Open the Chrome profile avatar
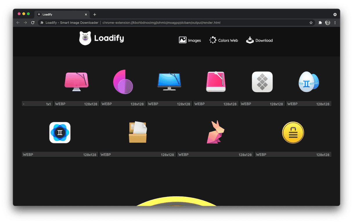This screenshot has width=353, height=223. (x=328, y=22)
